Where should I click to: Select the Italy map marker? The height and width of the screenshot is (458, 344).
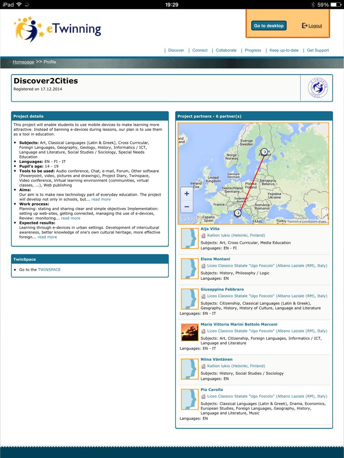coord(237,213)
